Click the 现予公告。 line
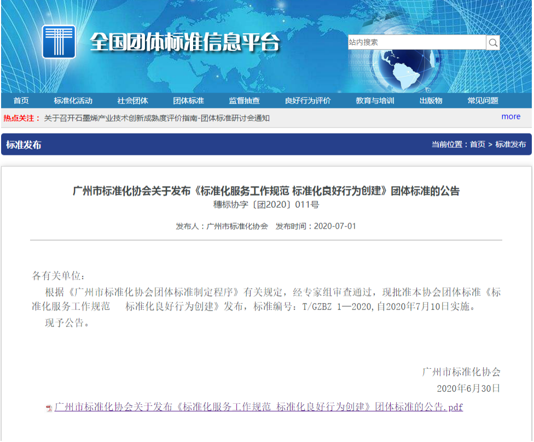The image size is (534, 442). tap(67, 323)
